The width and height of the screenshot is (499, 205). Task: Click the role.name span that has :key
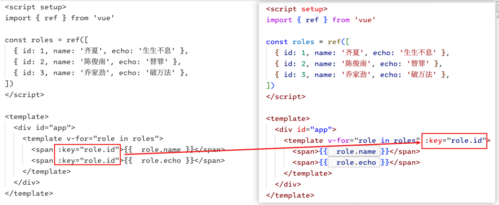(128, 150)
